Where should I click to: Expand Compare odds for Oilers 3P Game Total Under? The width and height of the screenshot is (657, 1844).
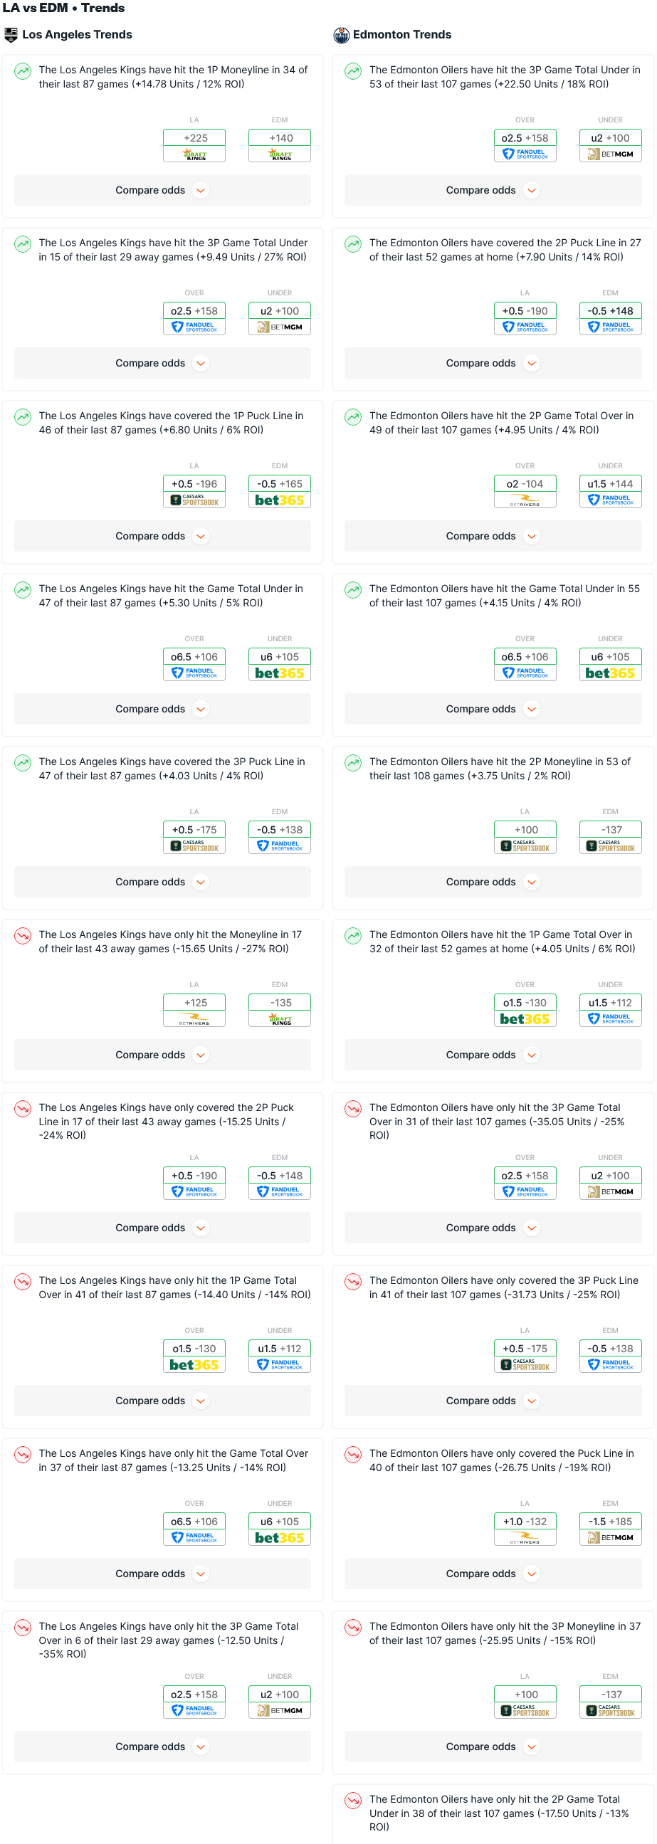[x=531, y=191]
